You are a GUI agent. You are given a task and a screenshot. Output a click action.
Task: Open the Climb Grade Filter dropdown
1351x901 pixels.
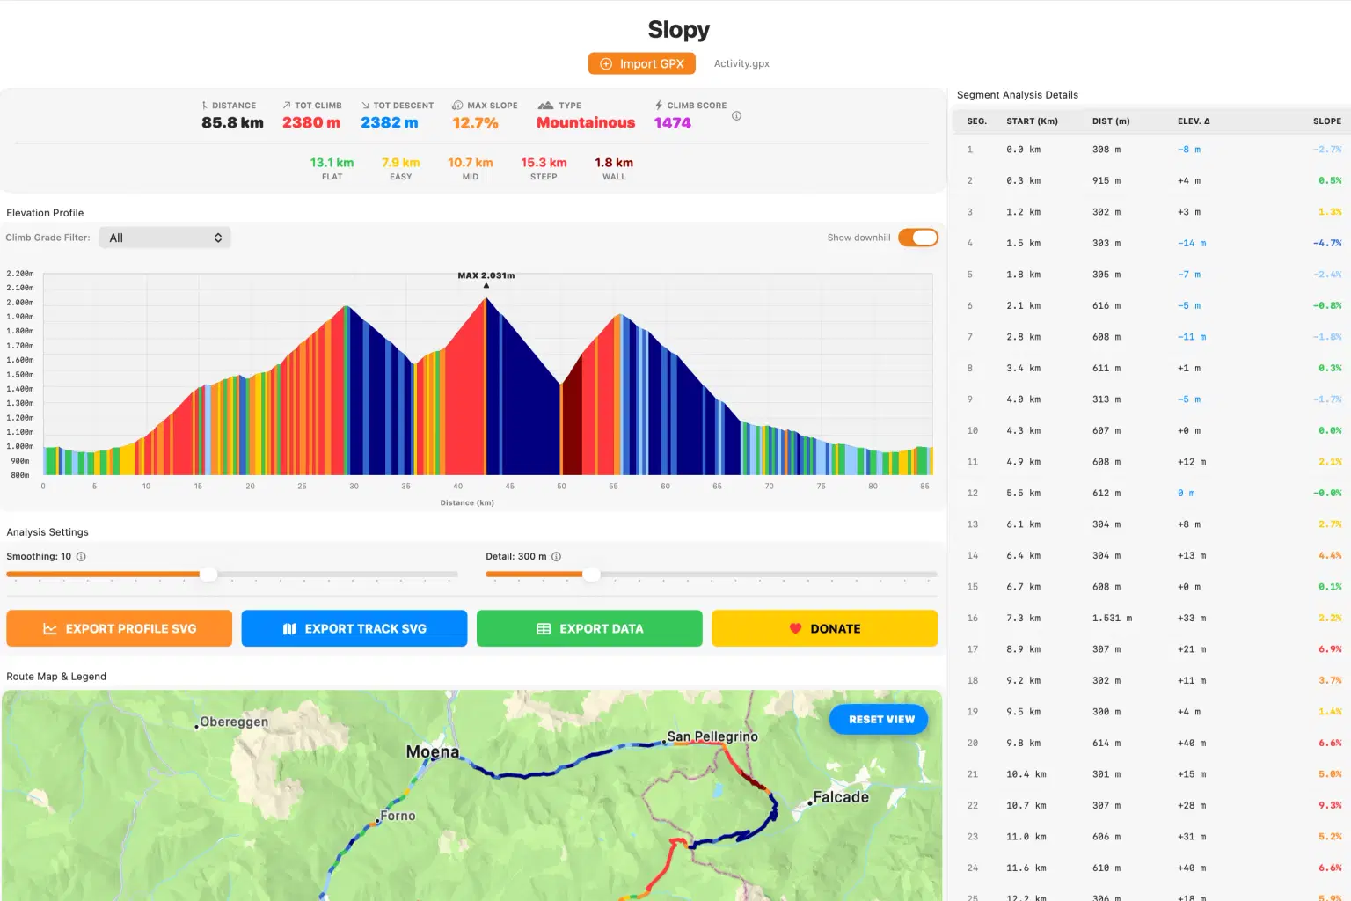click(x=164, y=238)
